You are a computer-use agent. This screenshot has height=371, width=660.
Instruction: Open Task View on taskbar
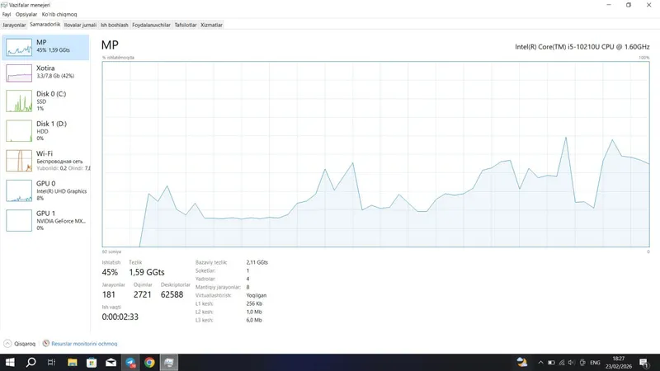tap(51, 363)
